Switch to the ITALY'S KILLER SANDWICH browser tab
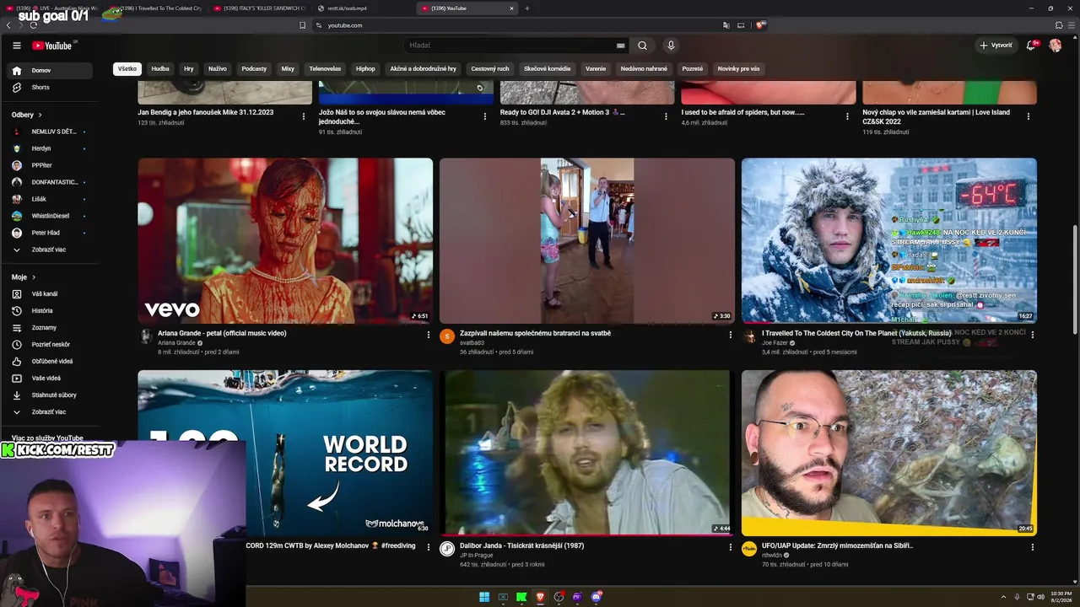 260,8
